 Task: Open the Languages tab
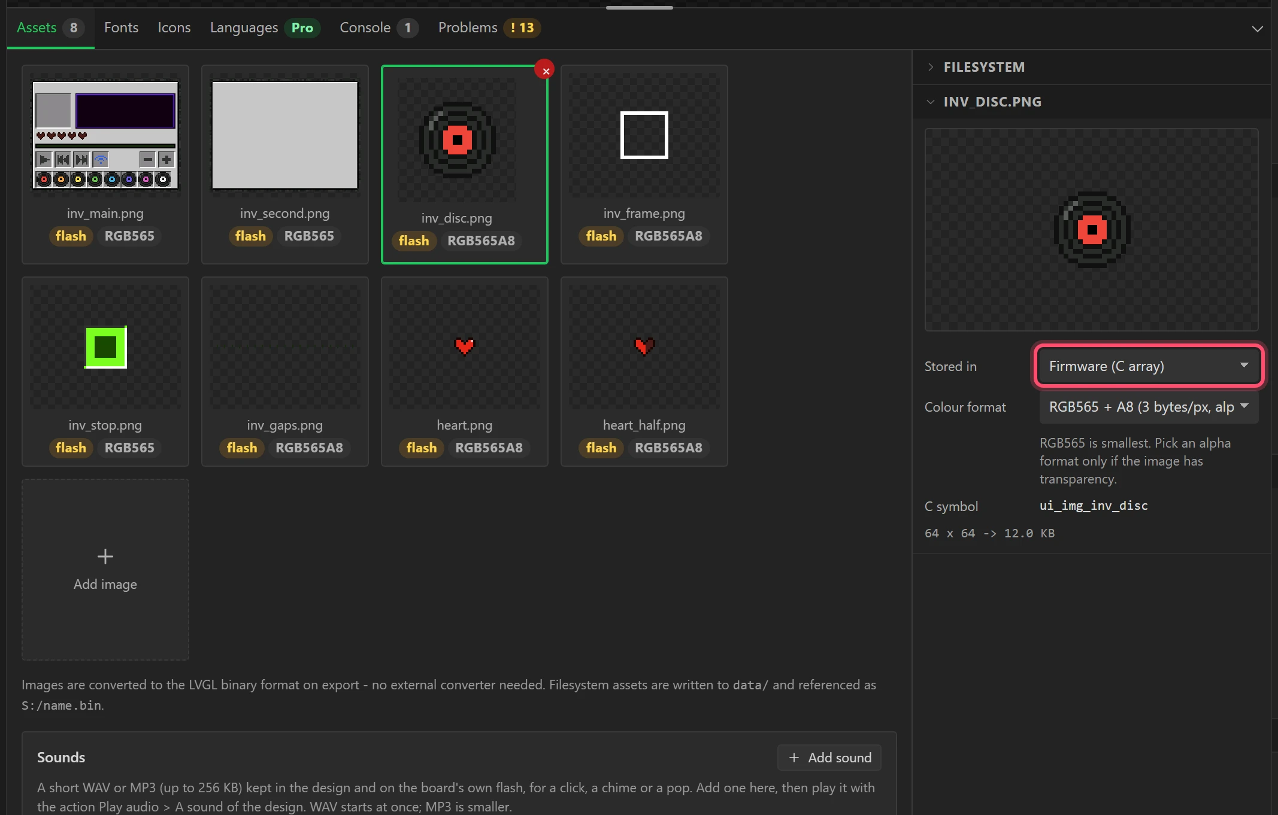[x=265, y=28]
